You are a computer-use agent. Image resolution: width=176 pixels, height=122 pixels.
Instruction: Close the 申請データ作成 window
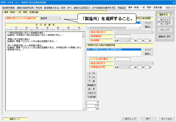click(x=174, y=2)
